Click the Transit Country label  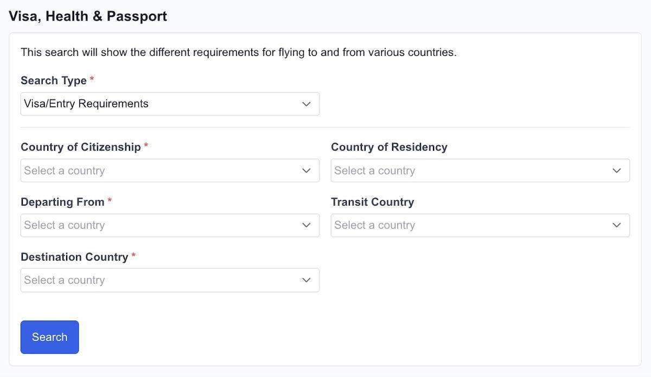pos(372,202)
